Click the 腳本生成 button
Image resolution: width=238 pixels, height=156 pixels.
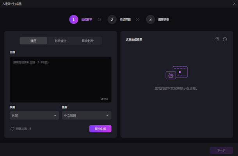[x=100, y=129]
